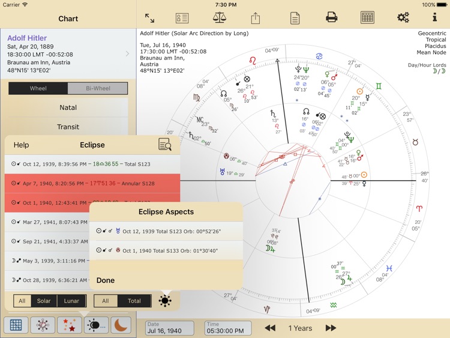Tap the Taurus sign glyph on wheel

(415, 142)
